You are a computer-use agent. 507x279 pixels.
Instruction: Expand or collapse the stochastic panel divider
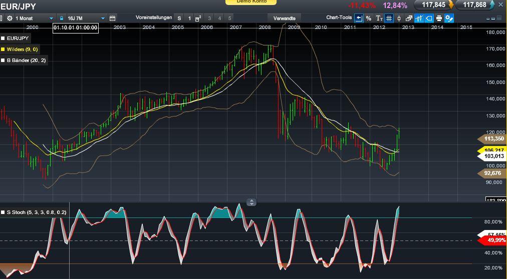pos(251,202)
